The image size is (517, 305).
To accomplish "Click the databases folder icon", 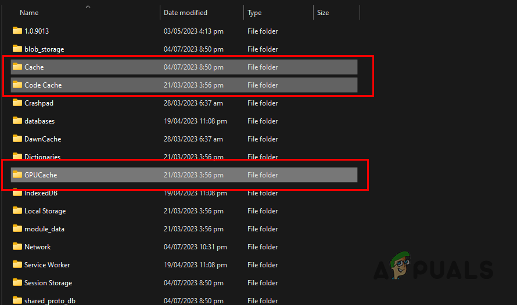I will pyautogui.click(x=17, y=121).
